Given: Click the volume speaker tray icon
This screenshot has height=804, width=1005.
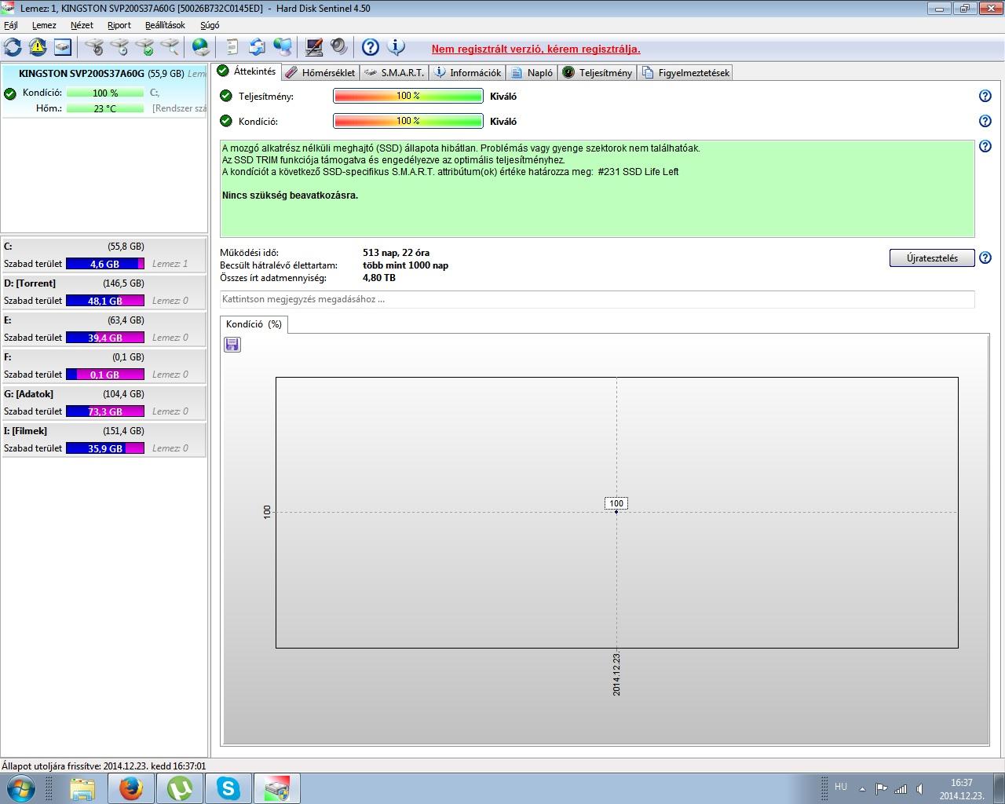Looking at the screenshot, I should click(x=919, y=789).
